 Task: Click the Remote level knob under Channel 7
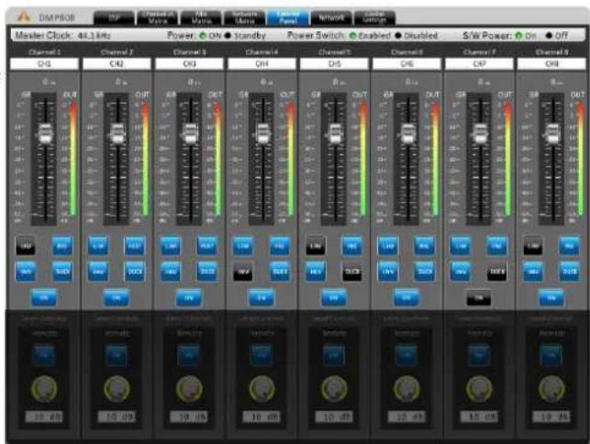(479, 389)
